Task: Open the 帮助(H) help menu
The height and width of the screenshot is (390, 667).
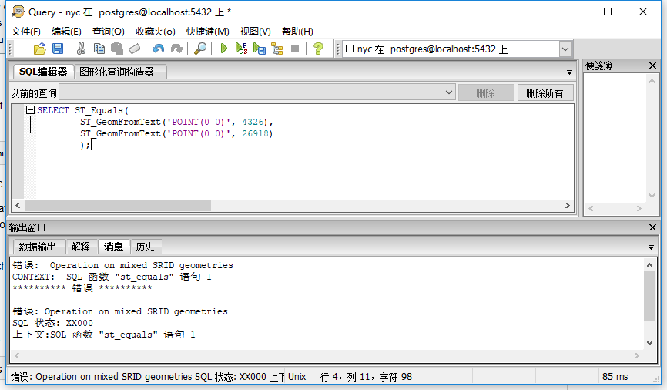Action: (297, 31)
